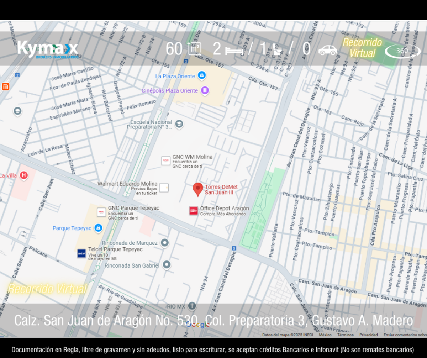
Task: Click the Office Depot Aragón store logo
Action: 194,211
